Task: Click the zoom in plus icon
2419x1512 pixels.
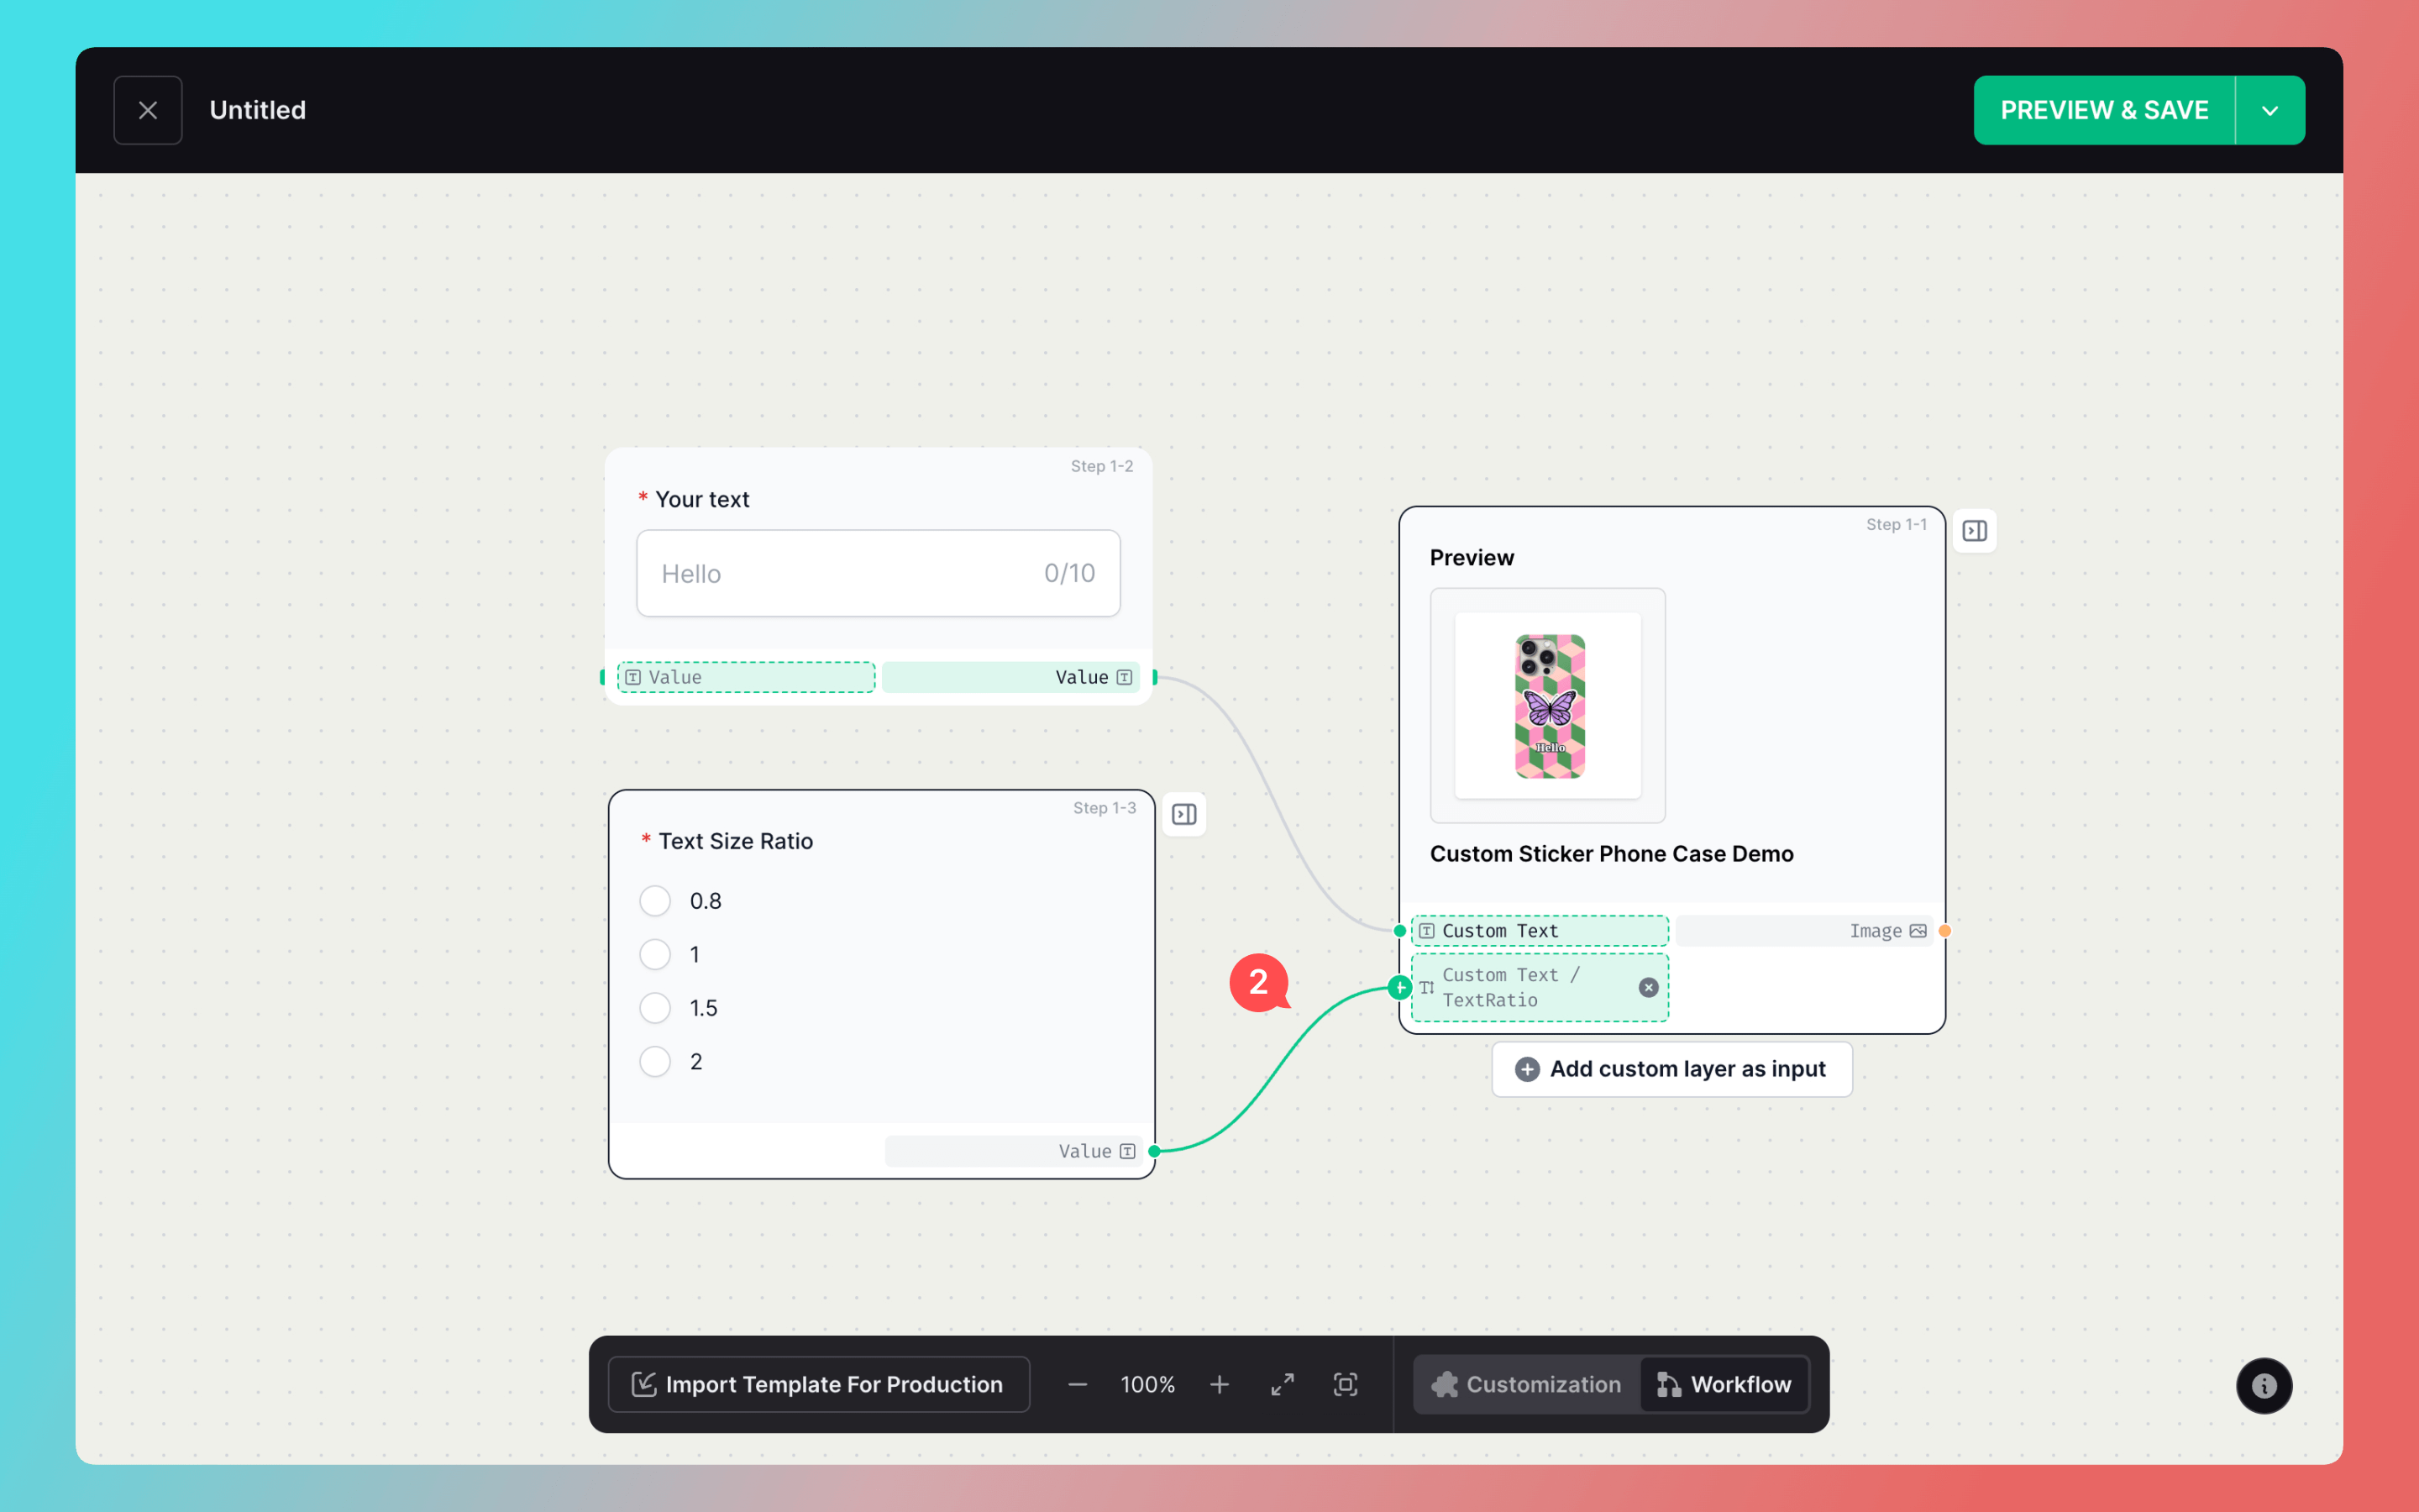Action: pos(1219,1384)
